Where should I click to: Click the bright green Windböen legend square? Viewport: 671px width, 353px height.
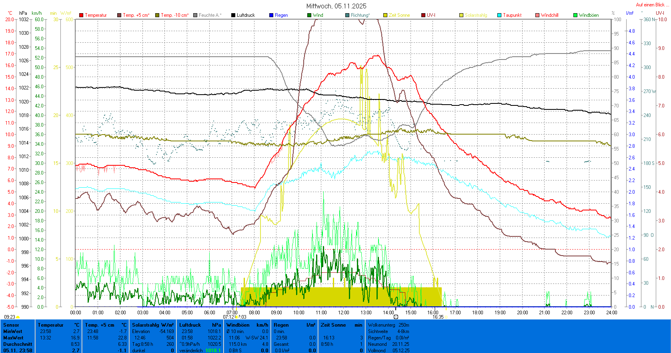coord(575,15)
